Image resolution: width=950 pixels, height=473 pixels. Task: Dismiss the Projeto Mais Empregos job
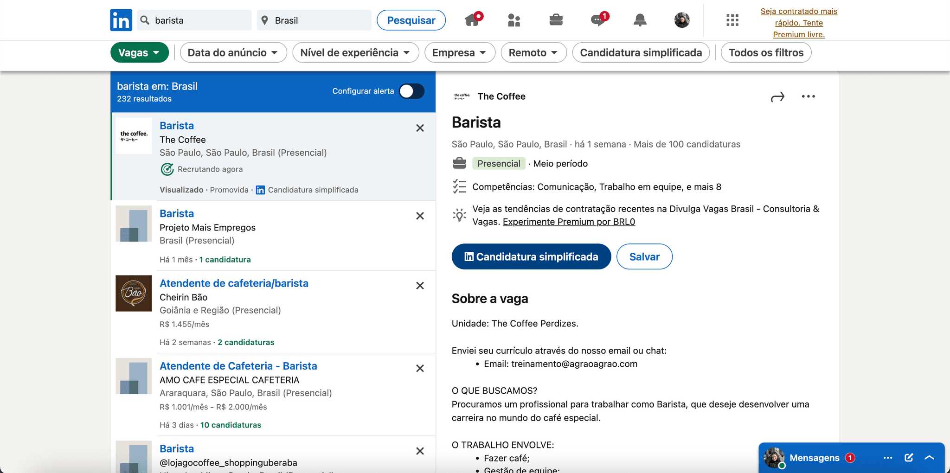coord(420,216)
